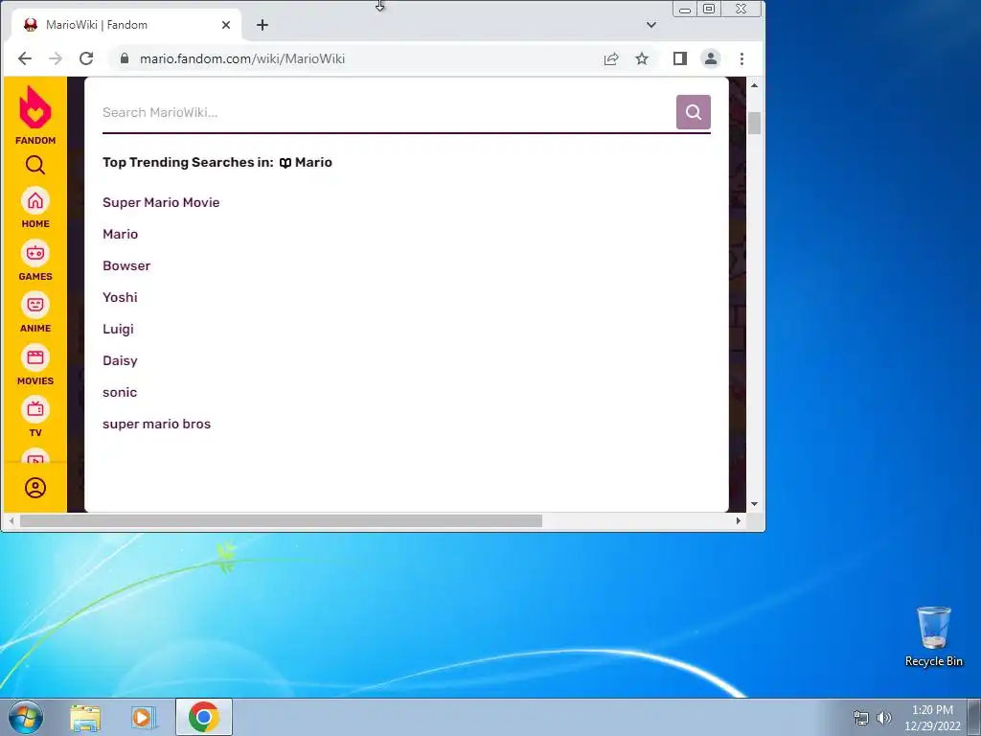Viewport: 981px width, 736px height.
Task: Toggle the Chrome side panel icon
Action: click(x=680, y=58)
